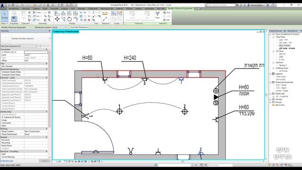Click the Paste clipboard icon
The image size is (302, 170).
click(x=23, y=15)
